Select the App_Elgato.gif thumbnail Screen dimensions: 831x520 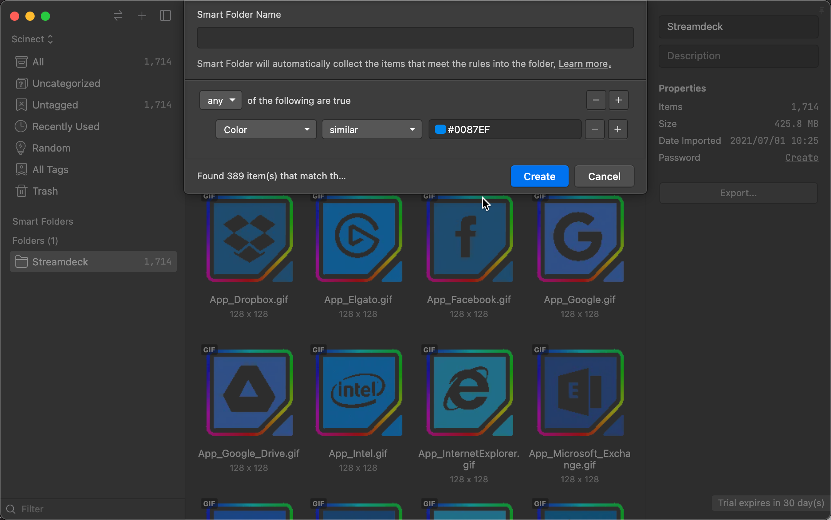359,239
